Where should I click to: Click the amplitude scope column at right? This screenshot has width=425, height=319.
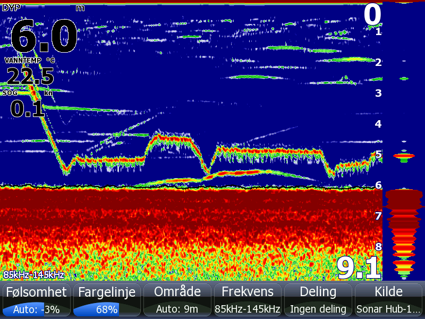(404, 141)
